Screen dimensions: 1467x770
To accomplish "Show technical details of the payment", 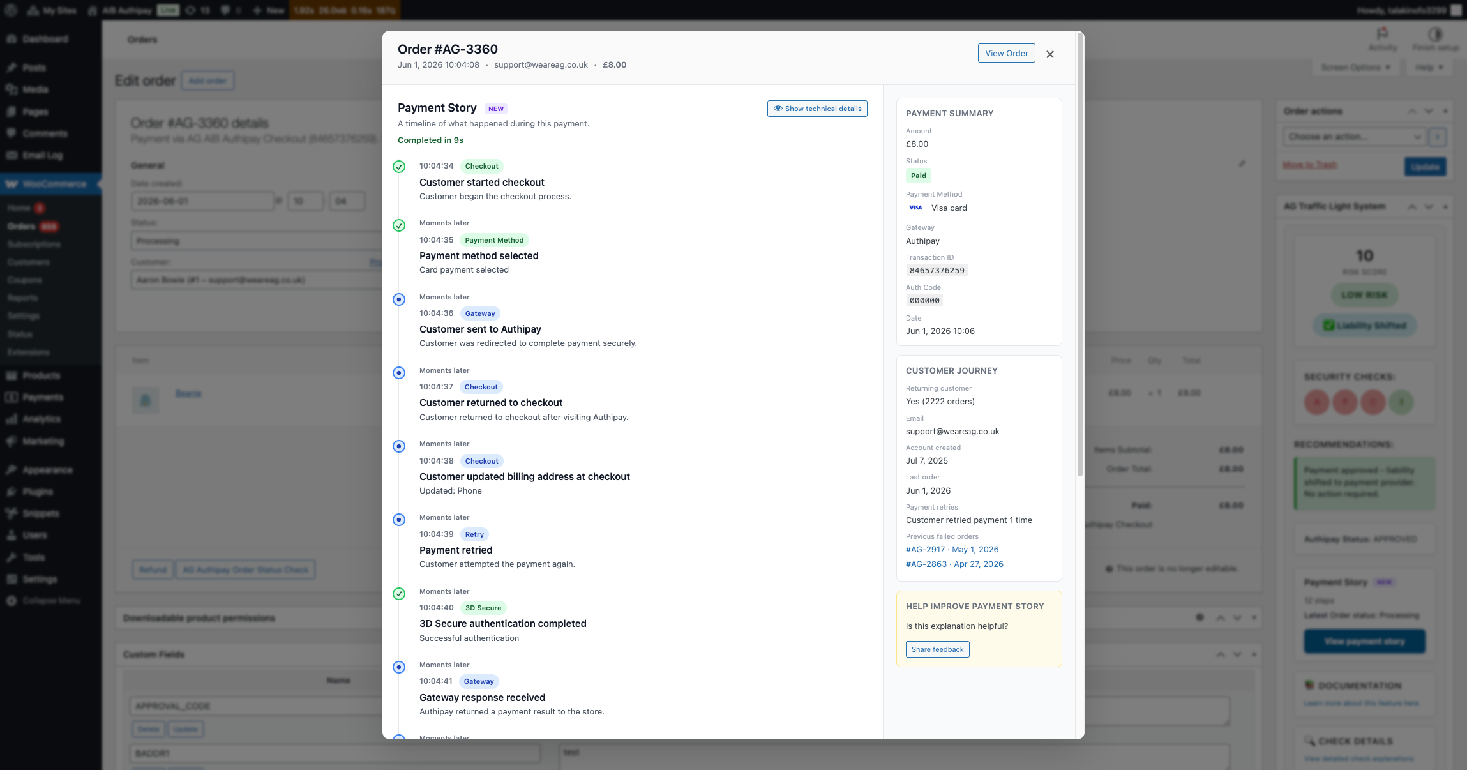I will click(817, 109).
